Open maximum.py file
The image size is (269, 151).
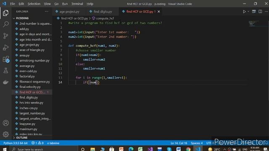point(28,129)
